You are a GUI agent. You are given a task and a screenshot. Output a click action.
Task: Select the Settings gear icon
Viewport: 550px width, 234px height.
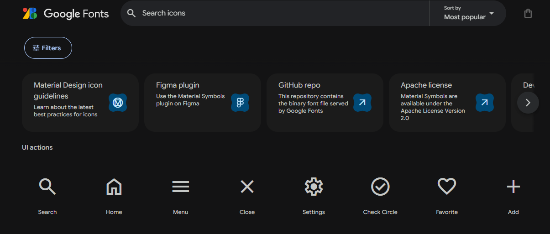coord(314,187)
